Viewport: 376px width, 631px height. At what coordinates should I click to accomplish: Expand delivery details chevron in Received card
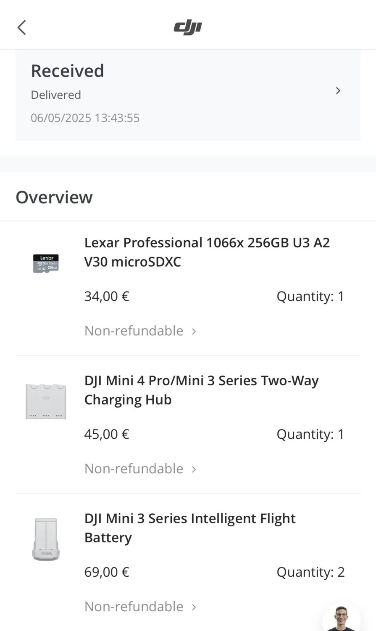[x=338, y=90]
